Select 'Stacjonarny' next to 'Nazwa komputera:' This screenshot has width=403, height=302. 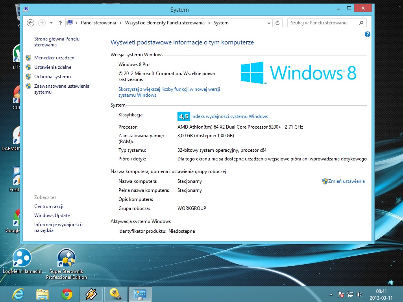point(190,181)
